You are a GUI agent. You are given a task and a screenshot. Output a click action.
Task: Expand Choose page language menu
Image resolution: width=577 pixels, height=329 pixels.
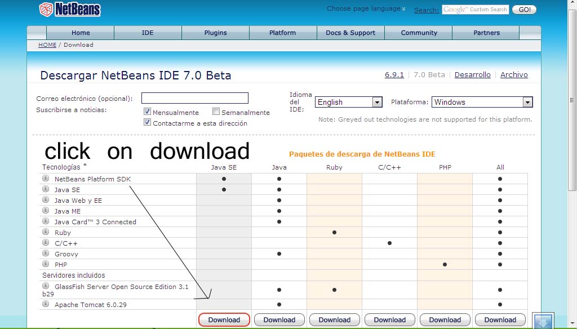366,8
